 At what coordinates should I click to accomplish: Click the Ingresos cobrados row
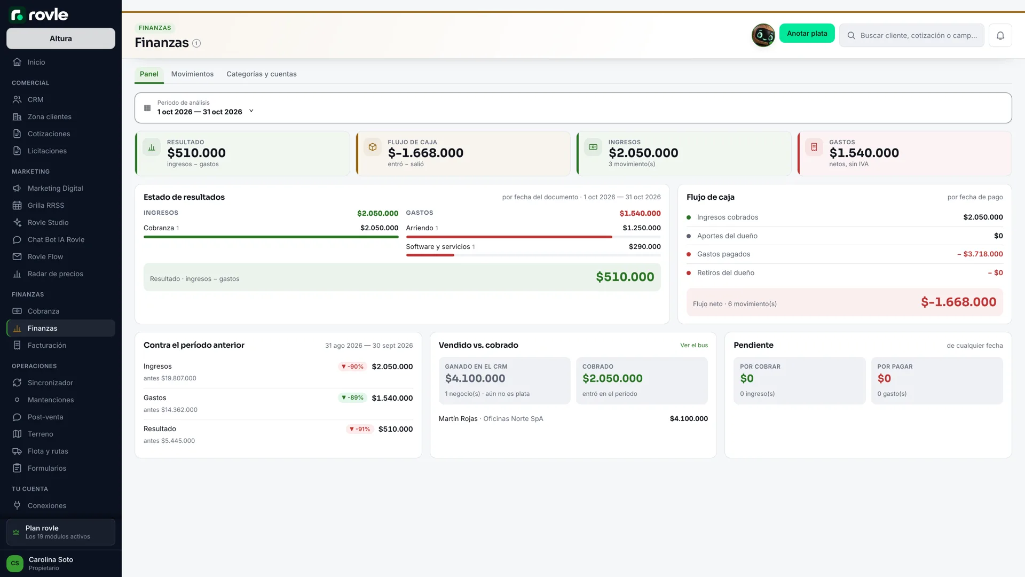(845, 217)
